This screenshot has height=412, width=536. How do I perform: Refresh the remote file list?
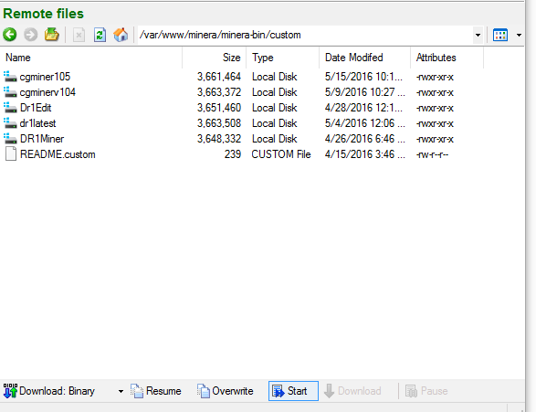pos(100,35)
